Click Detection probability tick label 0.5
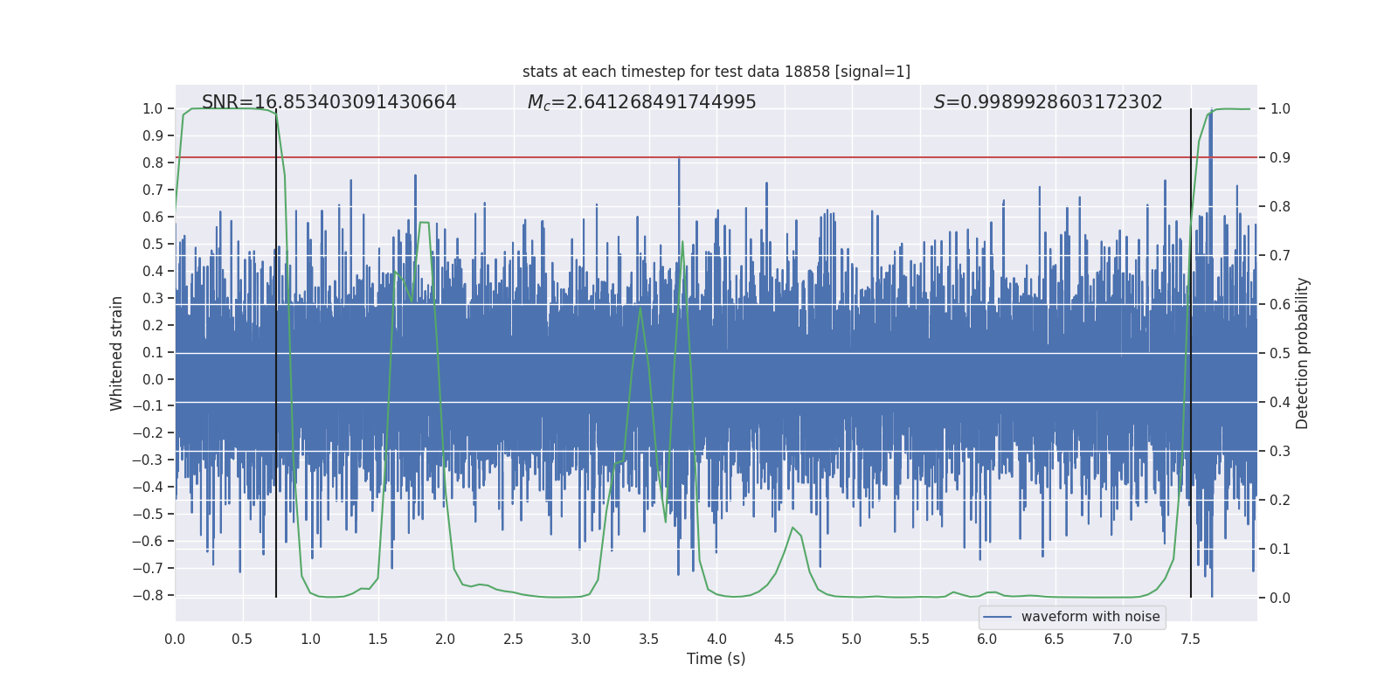 pyautogui.click(x=1280, y=354)
